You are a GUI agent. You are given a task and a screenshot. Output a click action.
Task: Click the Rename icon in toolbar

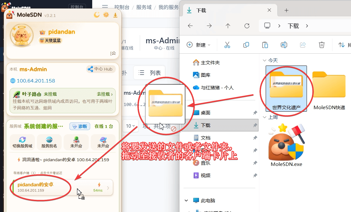(x=284, y=45)
